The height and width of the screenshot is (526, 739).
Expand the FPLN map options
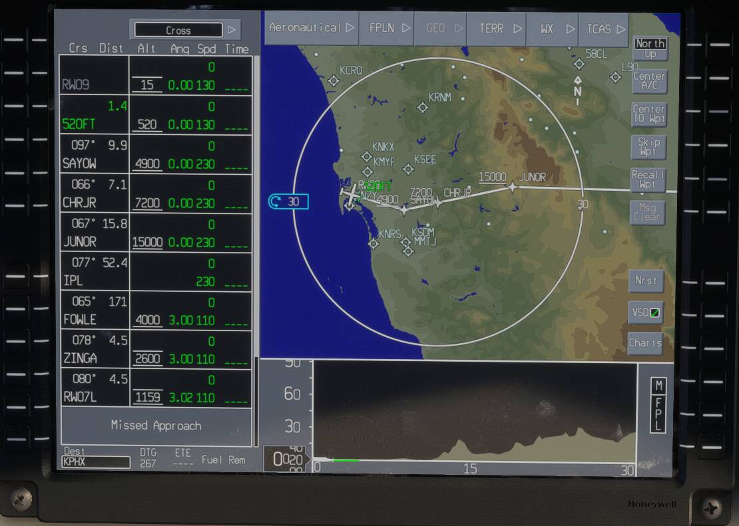pyautogui.click(x=387, y=28)
